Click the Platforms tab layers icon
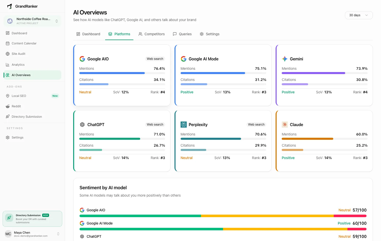Screen dimensions: 381x241 (x=110, y=34)
